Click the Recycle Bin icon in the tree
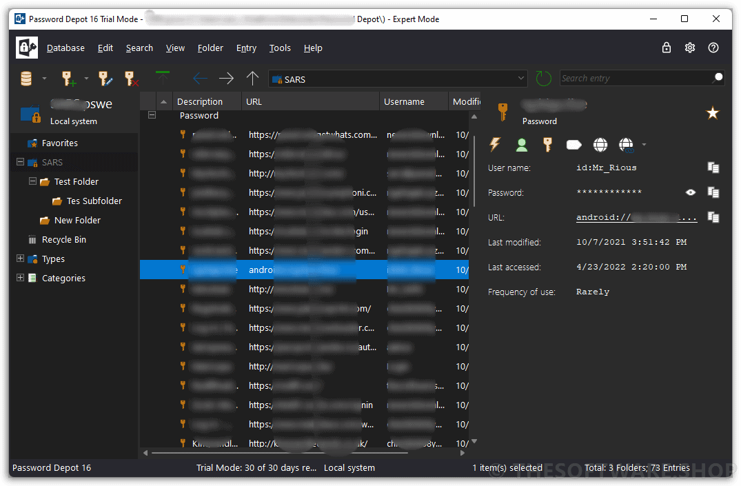Screen dimensions: 741x486 point(32,240)
